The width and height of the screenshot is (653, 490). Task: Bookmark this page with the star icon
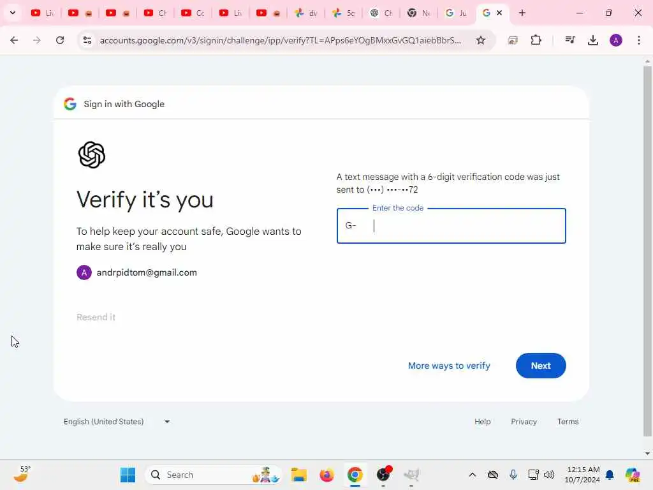481,40
